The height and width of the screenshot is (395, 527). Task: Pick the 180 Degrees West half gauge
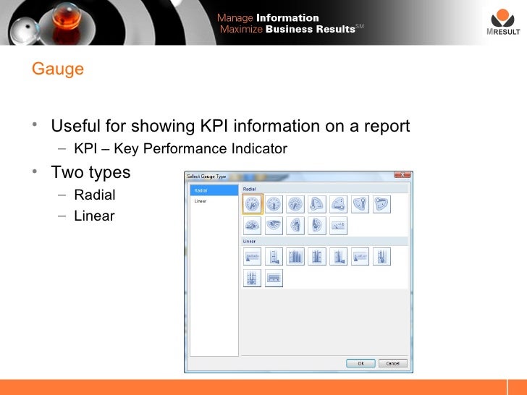coord(295,226)
